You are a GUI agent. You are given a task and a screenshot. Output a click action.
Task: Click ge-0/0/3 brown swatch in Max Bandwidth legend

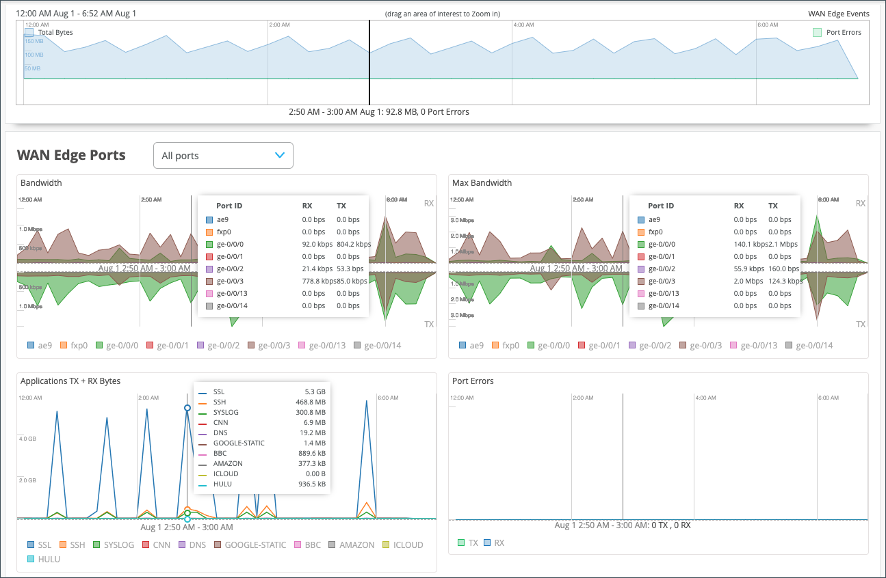tap(683, 346)
